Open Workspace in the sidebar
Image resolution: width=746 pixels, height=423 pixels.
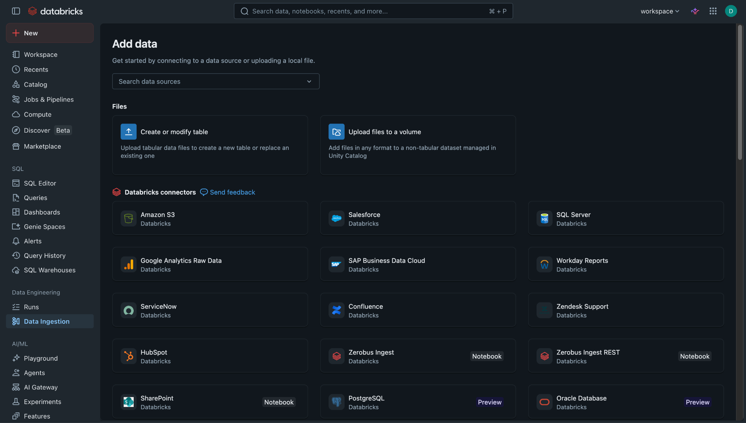50,55
